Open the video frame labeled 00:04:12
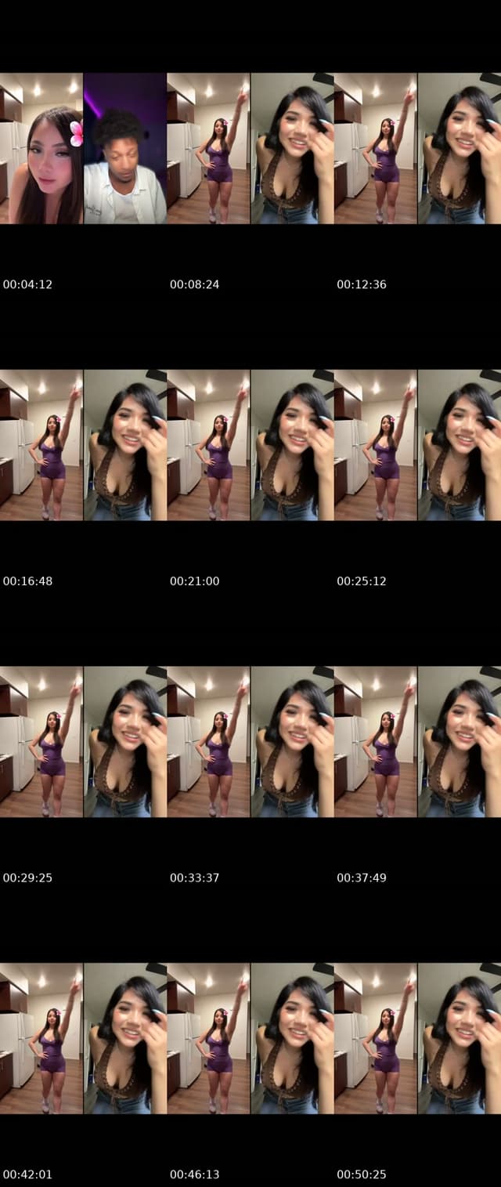 click(83, 148)
